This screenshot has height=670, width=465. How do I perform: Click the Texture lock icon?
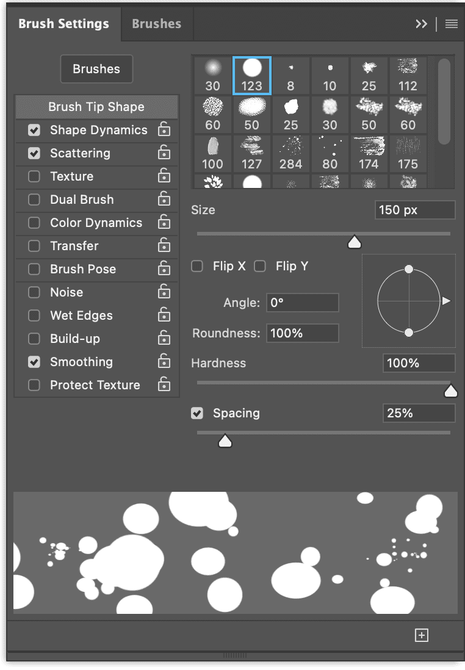[x=164, y=176]
